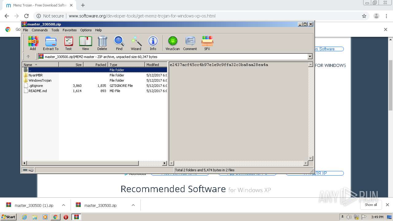
Task: Click right arrow of file list scrollbar
Action: coord(165,163)
